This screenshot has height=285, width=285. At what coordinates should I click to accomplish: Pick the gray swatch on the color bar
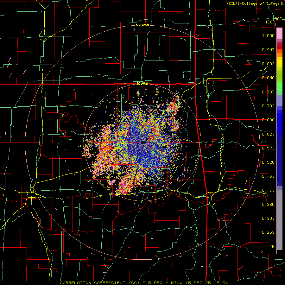280,220
